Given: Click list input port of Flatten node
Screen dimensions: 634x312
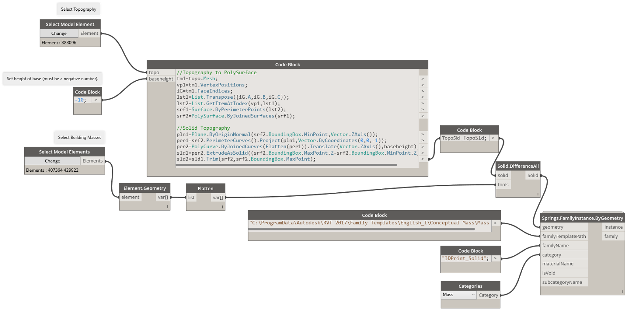Looking at the screenshot, I should pyautogui.click(x=191, y=197).
